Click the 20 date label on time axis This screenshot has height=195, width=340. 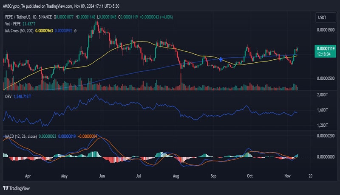(311, 176)
